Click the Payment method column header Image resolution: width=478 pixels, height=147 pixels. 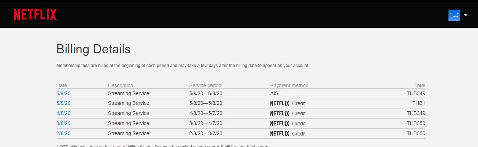click(289, 85)
